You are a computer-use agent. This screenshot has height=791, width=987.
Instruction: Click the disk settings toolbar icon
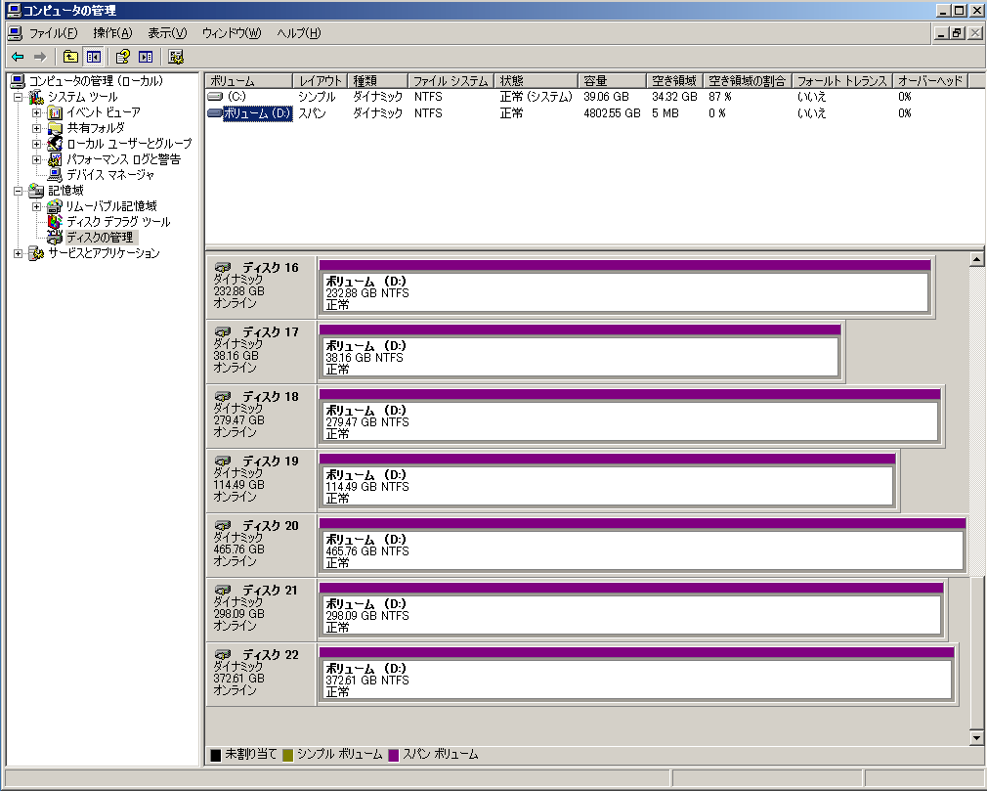click(x=176, y=57)
